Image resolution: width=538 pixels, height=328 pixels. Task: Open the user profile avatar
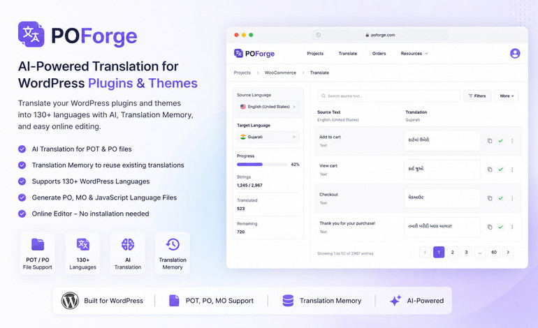515,54
